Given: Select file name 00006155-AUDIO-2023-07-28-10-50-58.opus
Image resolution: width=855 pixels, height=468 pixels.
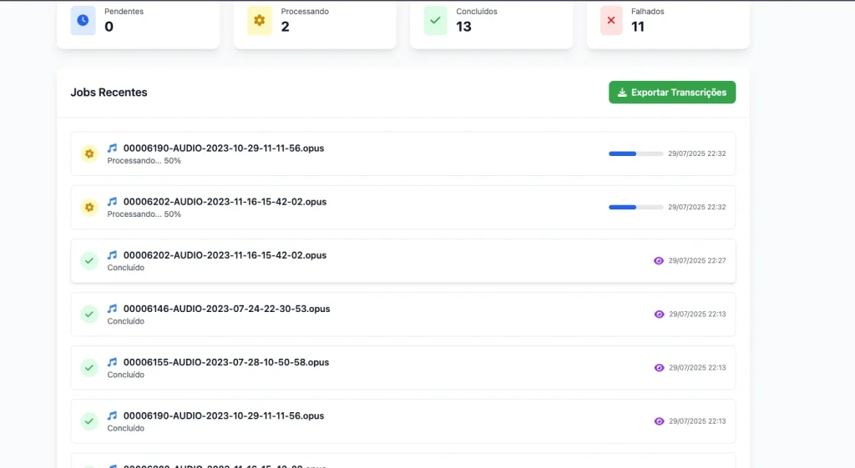Looking at the screenshot, I should click(x=226, y=362).
